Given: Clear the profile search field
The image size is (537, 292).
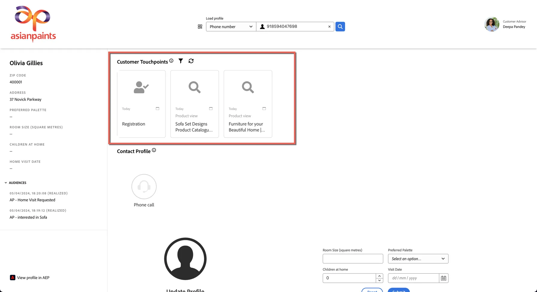Looking at the screenshot, I should (x=329, y=27).
